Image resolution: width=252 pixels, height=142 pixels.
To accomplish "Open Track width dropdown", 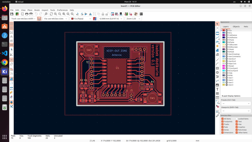I will pyautogui.click(x=23, y=19).
